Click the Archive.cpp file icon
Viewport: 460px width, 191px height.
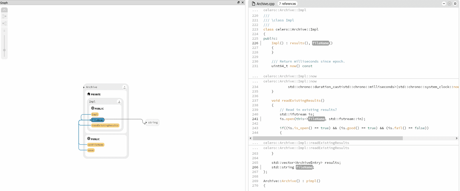254,4
